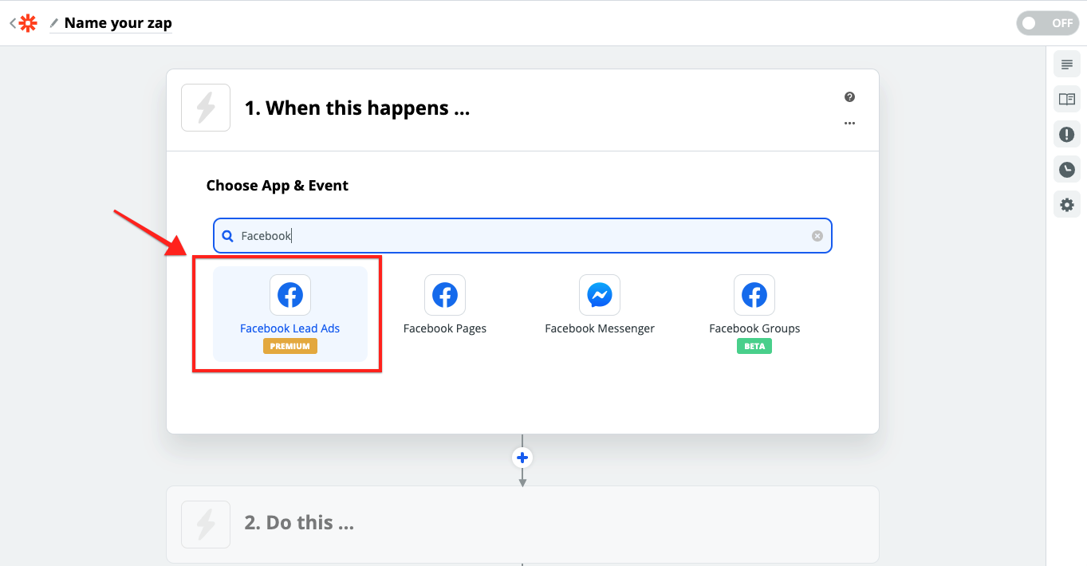Go back using the left chevron
The image size is (1087, 566).
(13, 23)
